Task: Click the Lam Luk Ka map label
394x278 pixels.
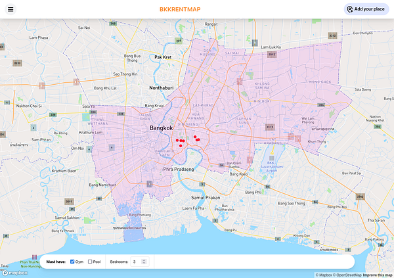Action: [271, 47]
